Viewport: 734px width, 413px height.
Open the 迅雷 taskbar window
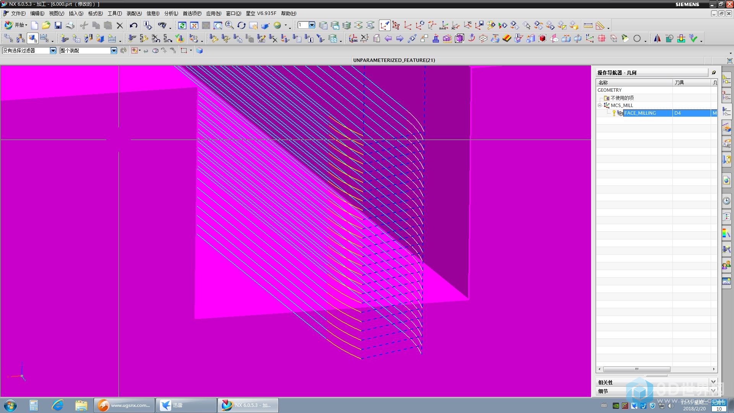[x=186, y=405]
